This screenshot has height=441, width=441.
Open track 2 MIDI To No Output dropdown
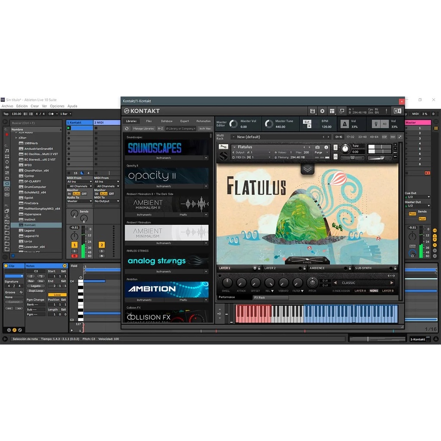(107, 201)
